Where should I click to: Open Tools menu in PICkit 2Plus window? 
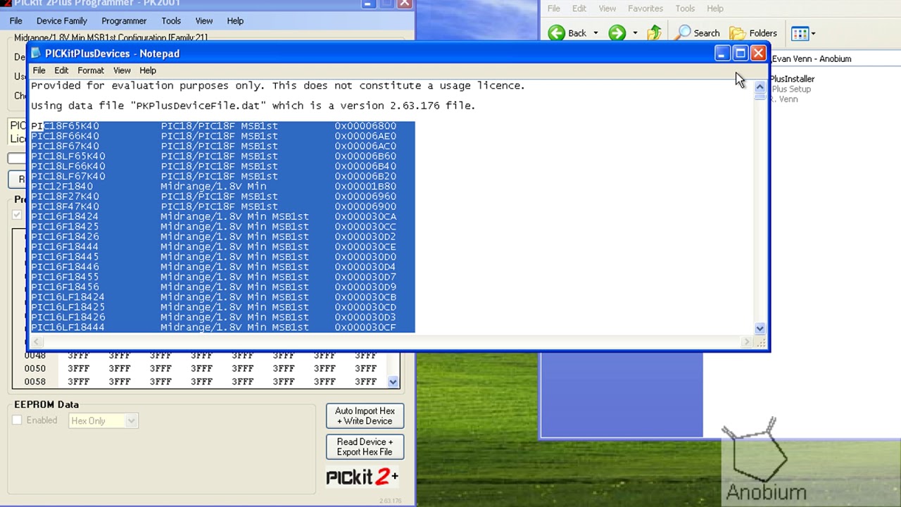click(x=171, y=21)
